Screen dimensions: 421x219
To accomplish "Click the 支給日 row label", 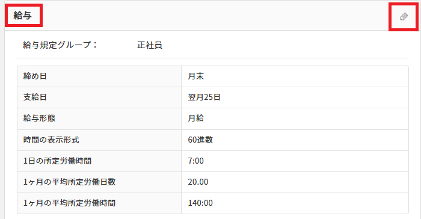I will [35, 97].
